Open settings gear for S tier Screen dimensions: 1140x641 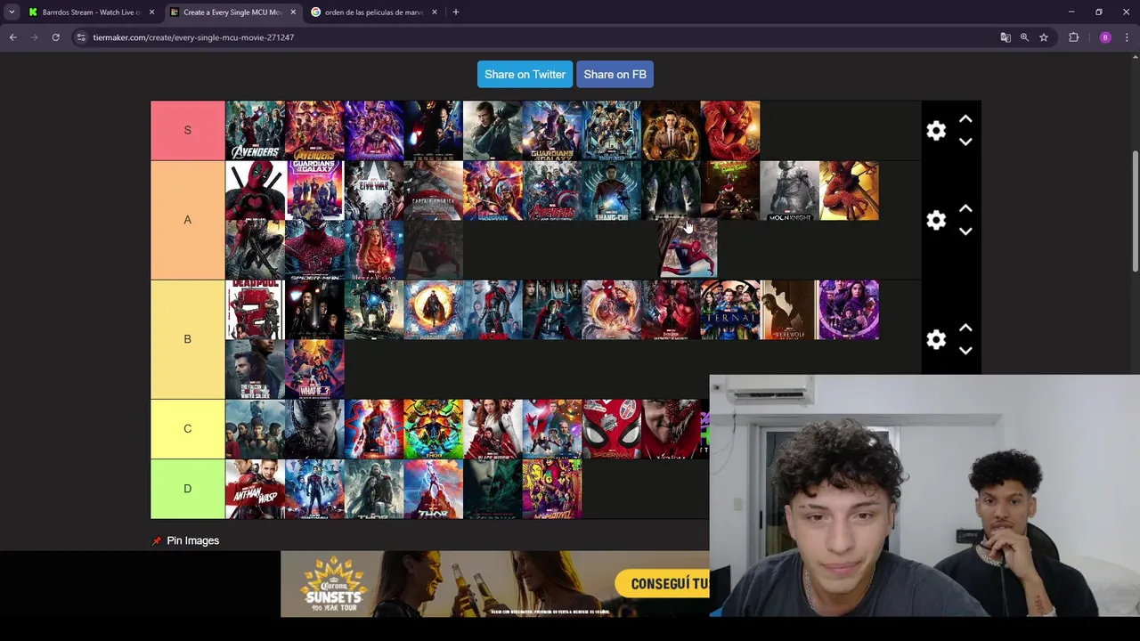click(935, 131)
